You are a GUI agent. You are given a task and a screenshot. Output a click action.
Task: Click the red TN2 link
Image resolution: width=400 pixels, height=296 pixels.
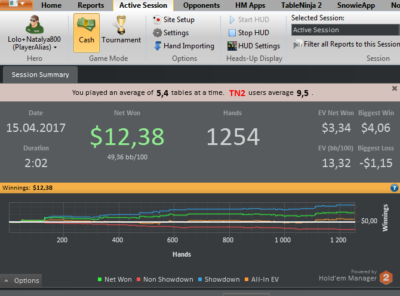(237, 93)
